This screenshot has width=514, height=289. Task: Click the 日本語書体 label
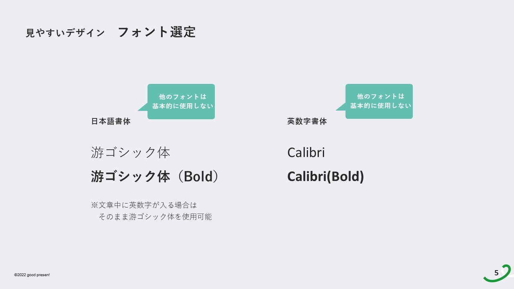click(x=111, y=121)
